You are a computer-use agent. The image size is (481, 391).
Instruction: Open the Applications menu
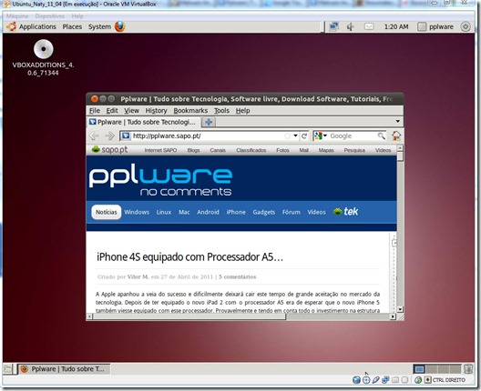pyautogui.click(x=37, y=26)
